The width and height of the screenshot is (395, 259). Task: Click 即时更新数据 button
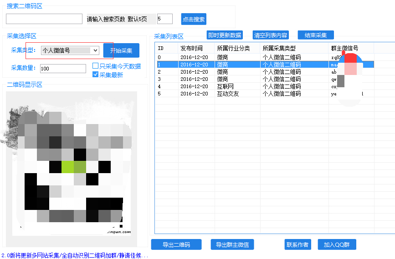pos(225,35)
